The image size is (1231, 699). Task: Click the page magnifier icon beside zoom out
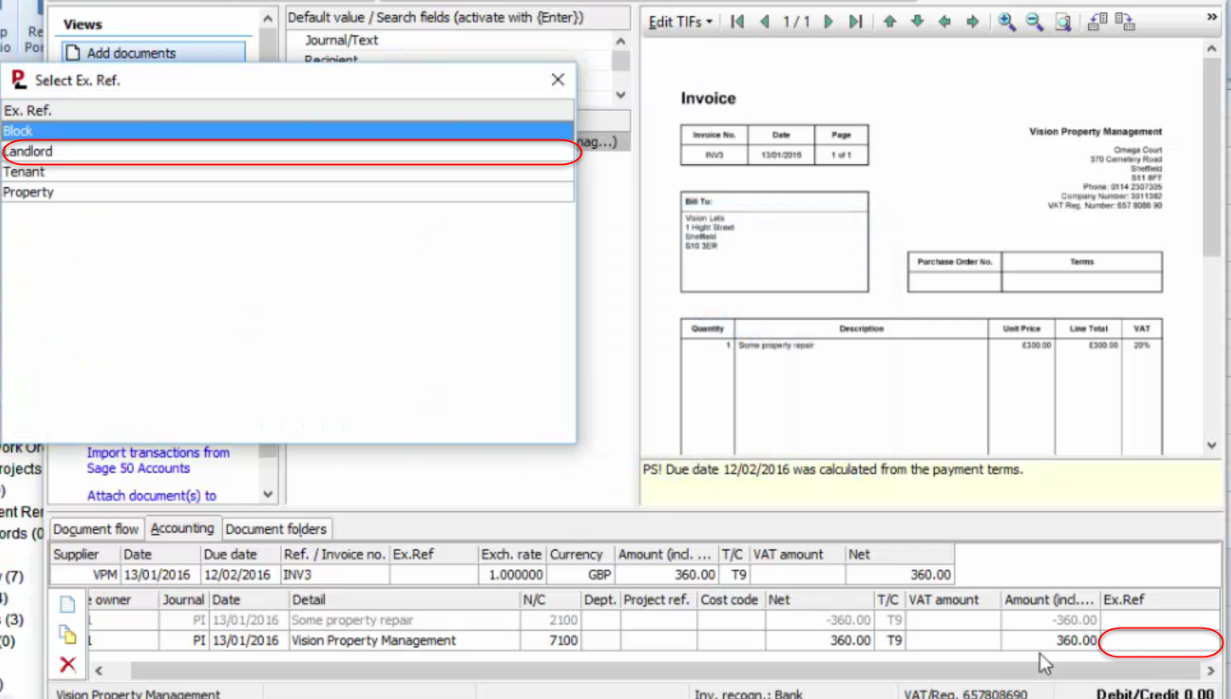pos(1063,21)
